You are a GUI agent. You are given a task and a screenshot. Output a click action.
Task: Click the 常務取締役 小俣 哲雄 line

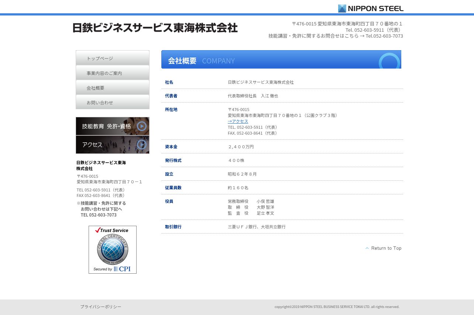click(251, 201)
